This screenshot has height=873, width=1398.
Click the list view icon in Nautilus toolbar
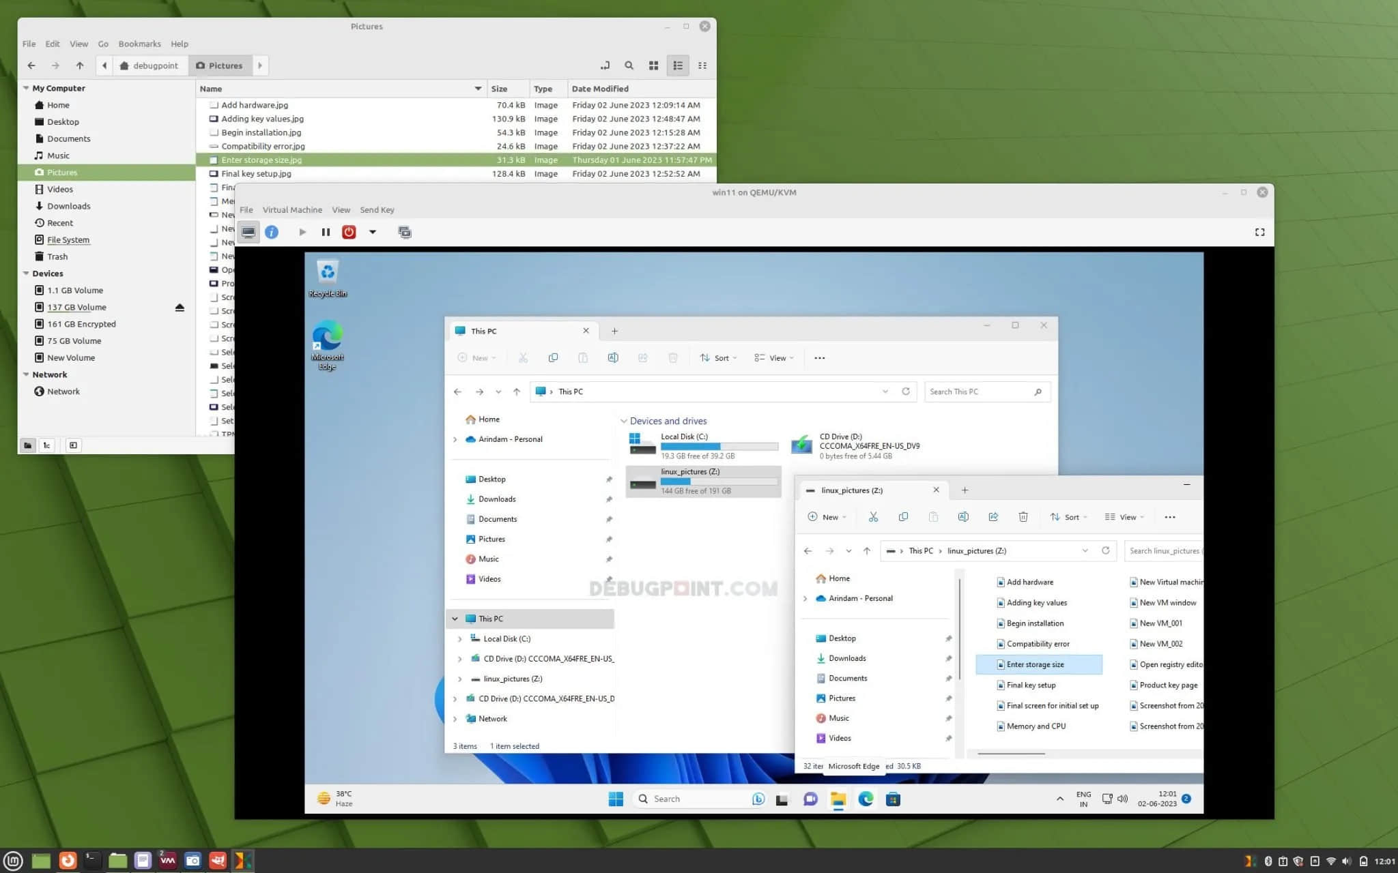coord(677,65)
